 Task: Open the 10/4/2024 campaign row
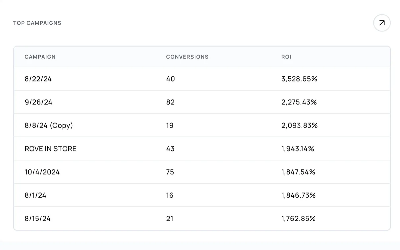(42, 172)
